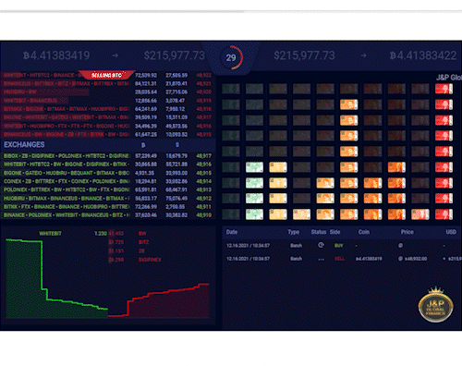Click the value 4,931.35 in the BIGONE row
This screenshot has height=366, width=462.
tap(146, 173)
